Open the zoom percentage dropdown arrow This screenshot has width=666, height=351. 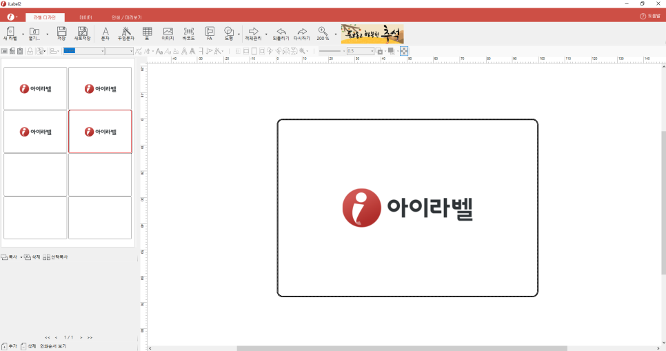(x=336, y=34)
